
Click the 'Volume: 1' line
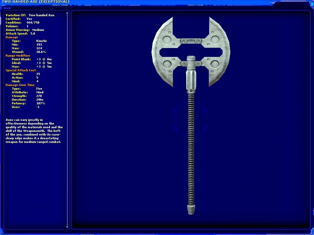[x=17, y=26]
